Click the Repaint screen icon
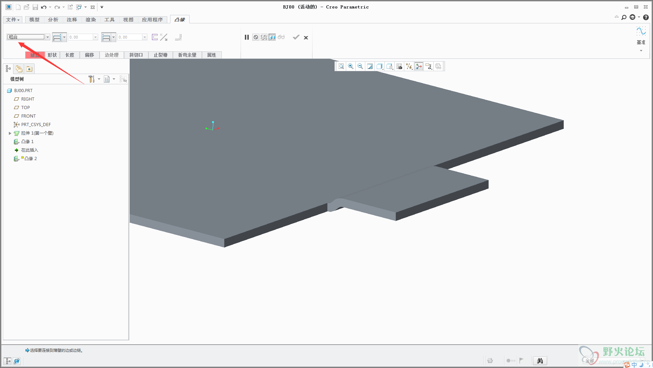Image resolution: width=653 pixels, height=368 pixels. click(x=370, y=66)
